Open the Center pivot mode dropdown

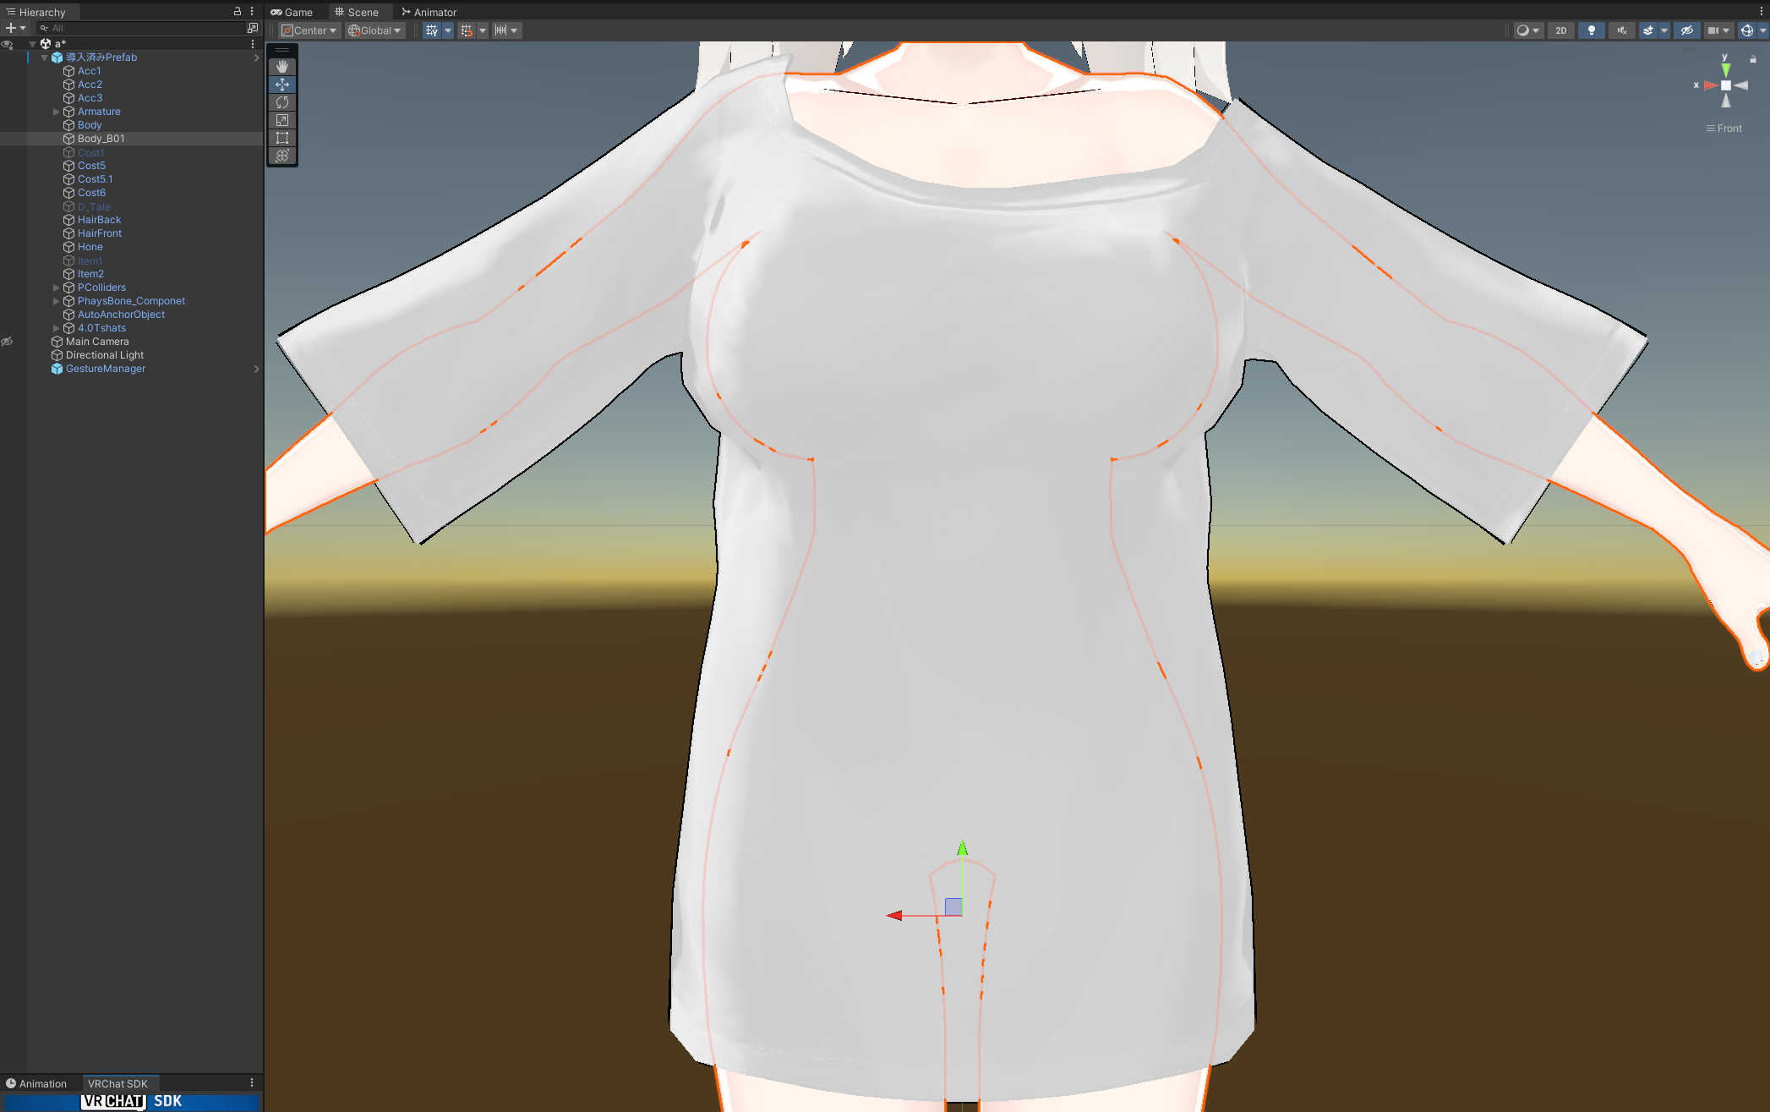[x=309, y=30]
